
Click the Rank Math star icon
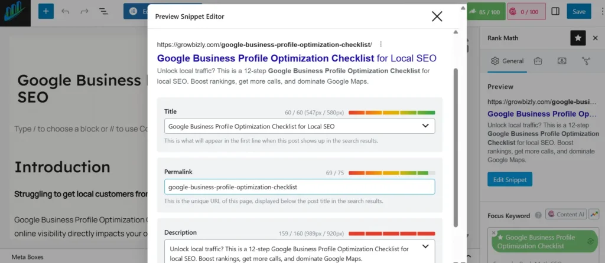click(578, 38)
